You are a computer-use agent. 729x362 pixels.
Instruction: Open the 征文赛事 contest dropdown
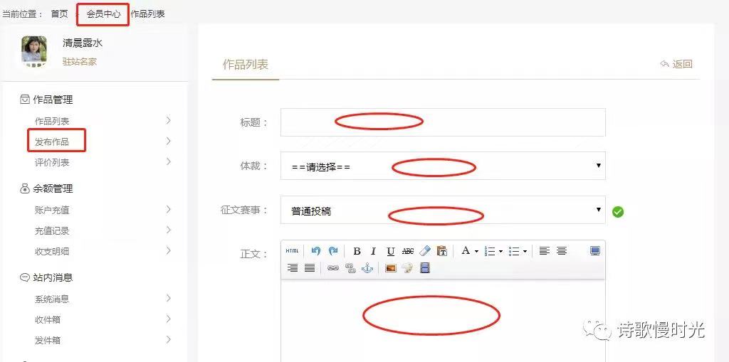click(x=443, y=211)
